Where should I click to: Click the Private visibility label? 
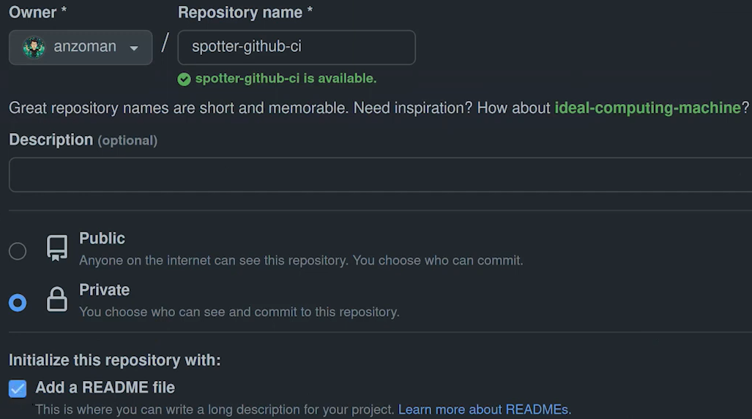click(x=104, y=290)
